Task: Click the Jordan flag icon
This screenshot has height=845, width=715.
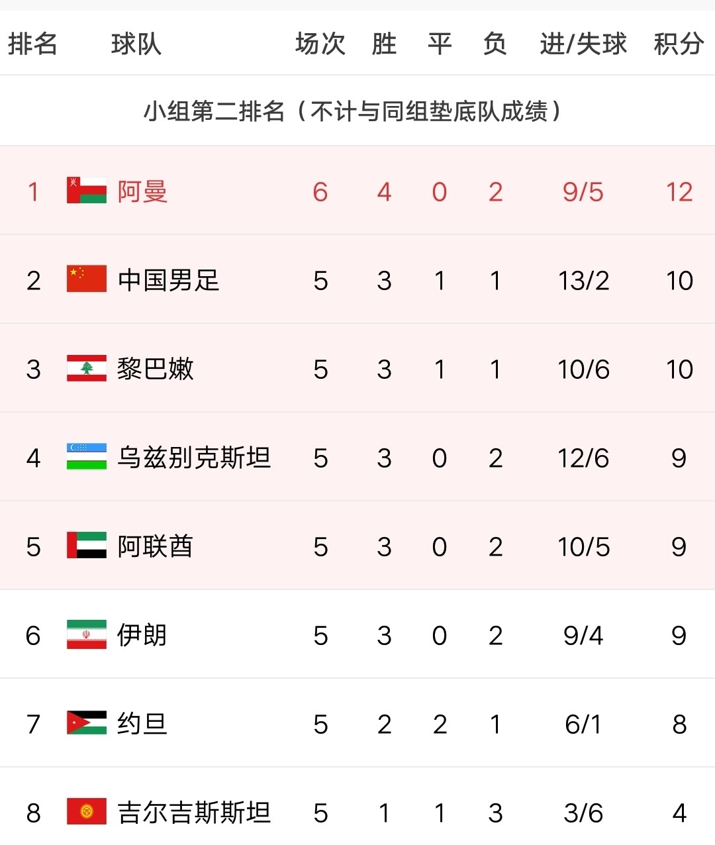Action: pyautogui.click(x=87, y=722)
